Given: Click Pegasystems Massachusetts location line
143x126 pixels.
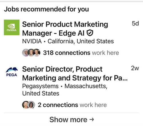Looking at the screenshot, I should (65, 90).
